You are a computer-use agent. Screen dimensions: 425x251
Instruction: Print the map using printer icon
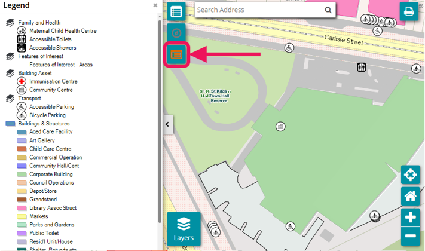point(409,11)
